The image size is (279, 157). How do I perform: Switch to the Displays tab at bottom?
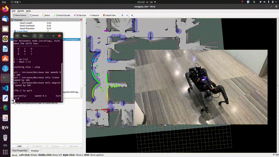coord(35,150)
